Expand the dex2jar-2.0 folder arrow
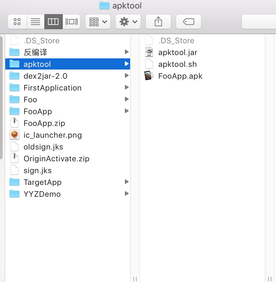 pos(126,75)
